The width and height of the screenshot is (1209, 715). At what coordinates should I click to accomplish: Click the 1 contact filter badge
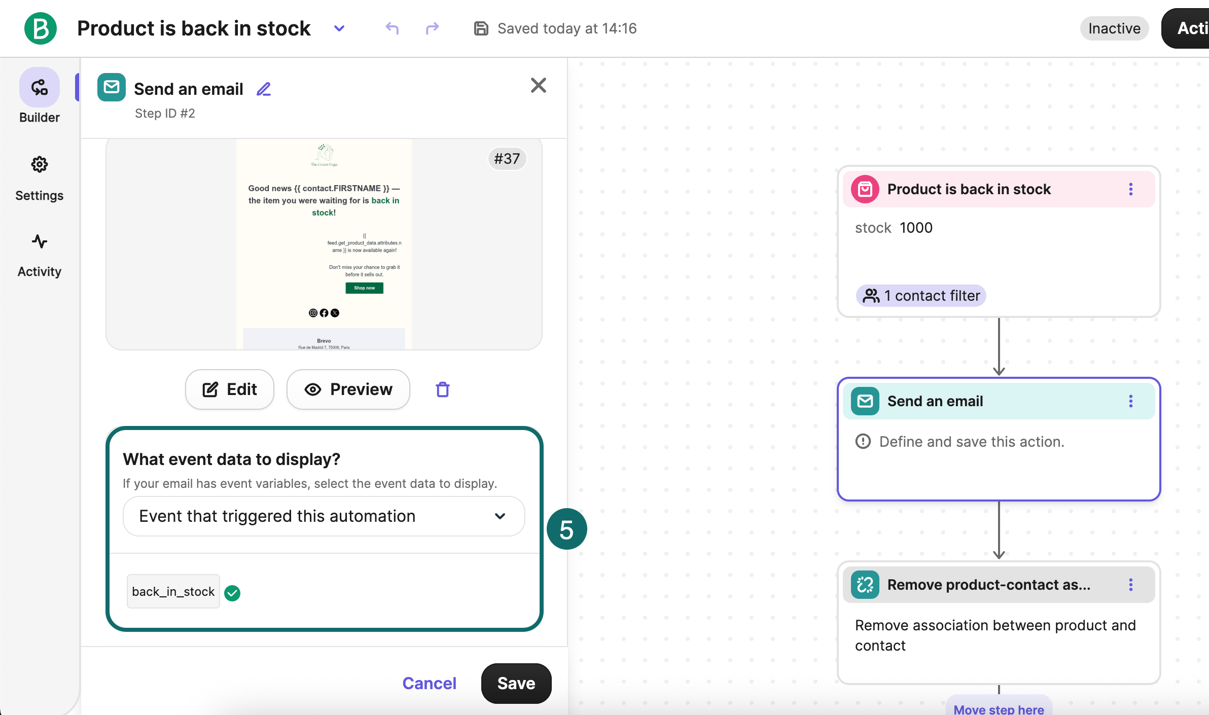(x=921, y=296)
